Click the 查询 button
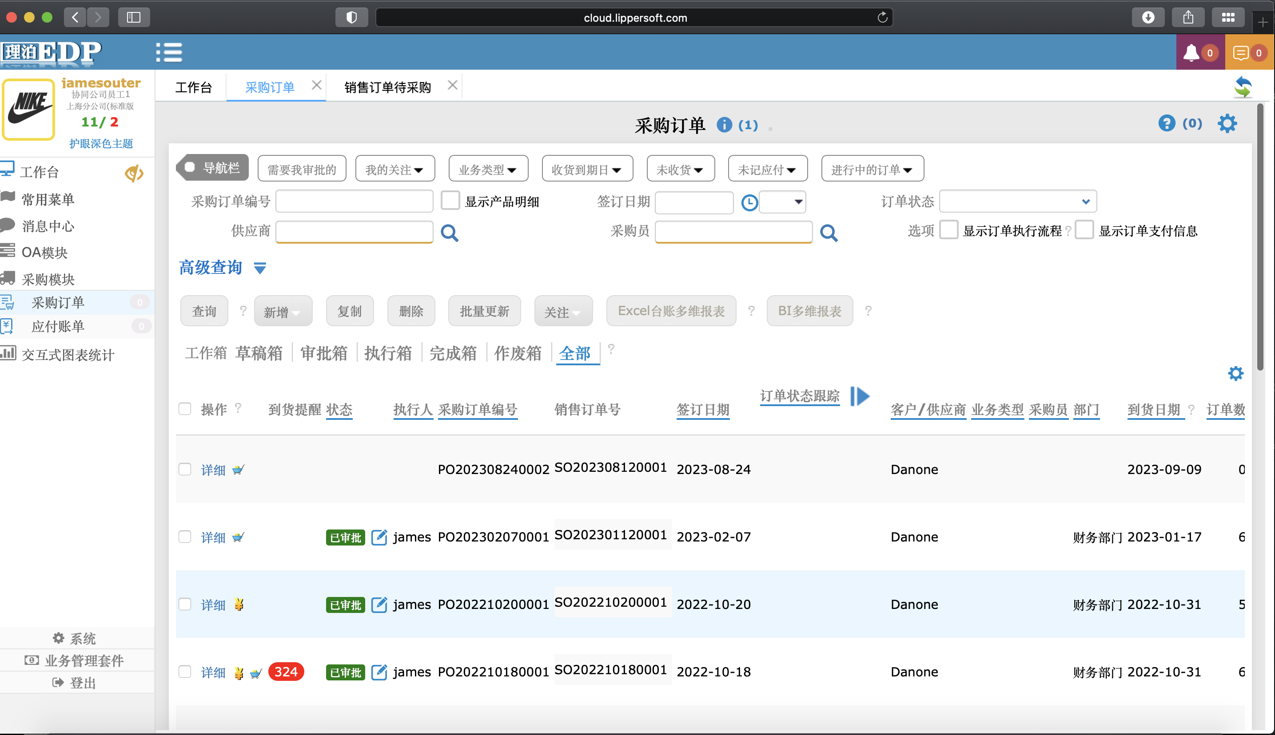 204,312
